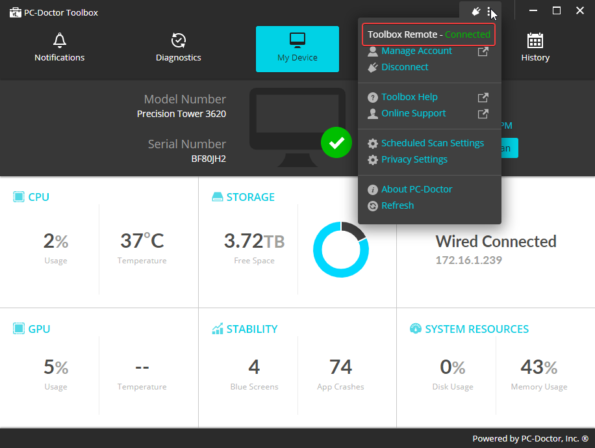Click the Stability chart icon
The width and height of the screenshot is (595, 448).
coord(218,329)
